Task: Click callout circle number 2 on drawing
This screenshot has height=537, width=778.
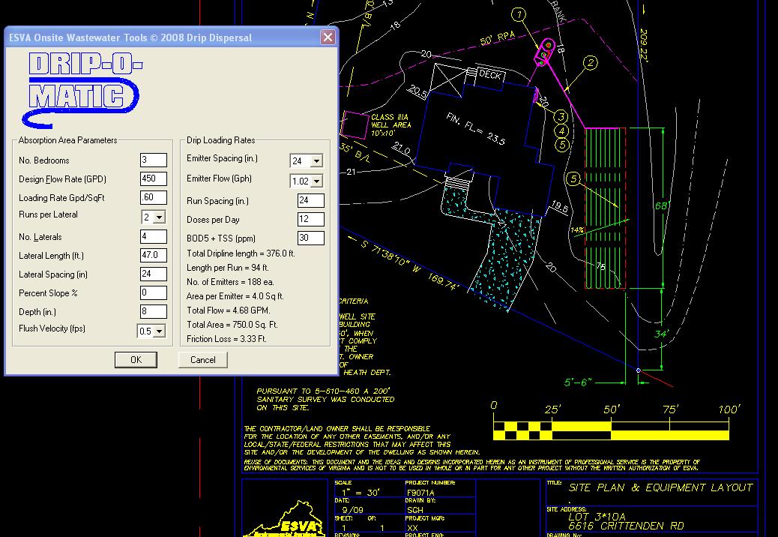Action: coord(591,63)
